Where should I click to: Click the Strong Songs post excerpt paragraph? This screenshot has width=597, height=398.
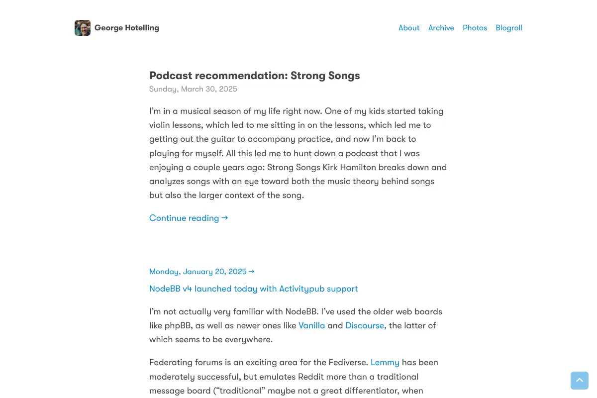[298, 153]
